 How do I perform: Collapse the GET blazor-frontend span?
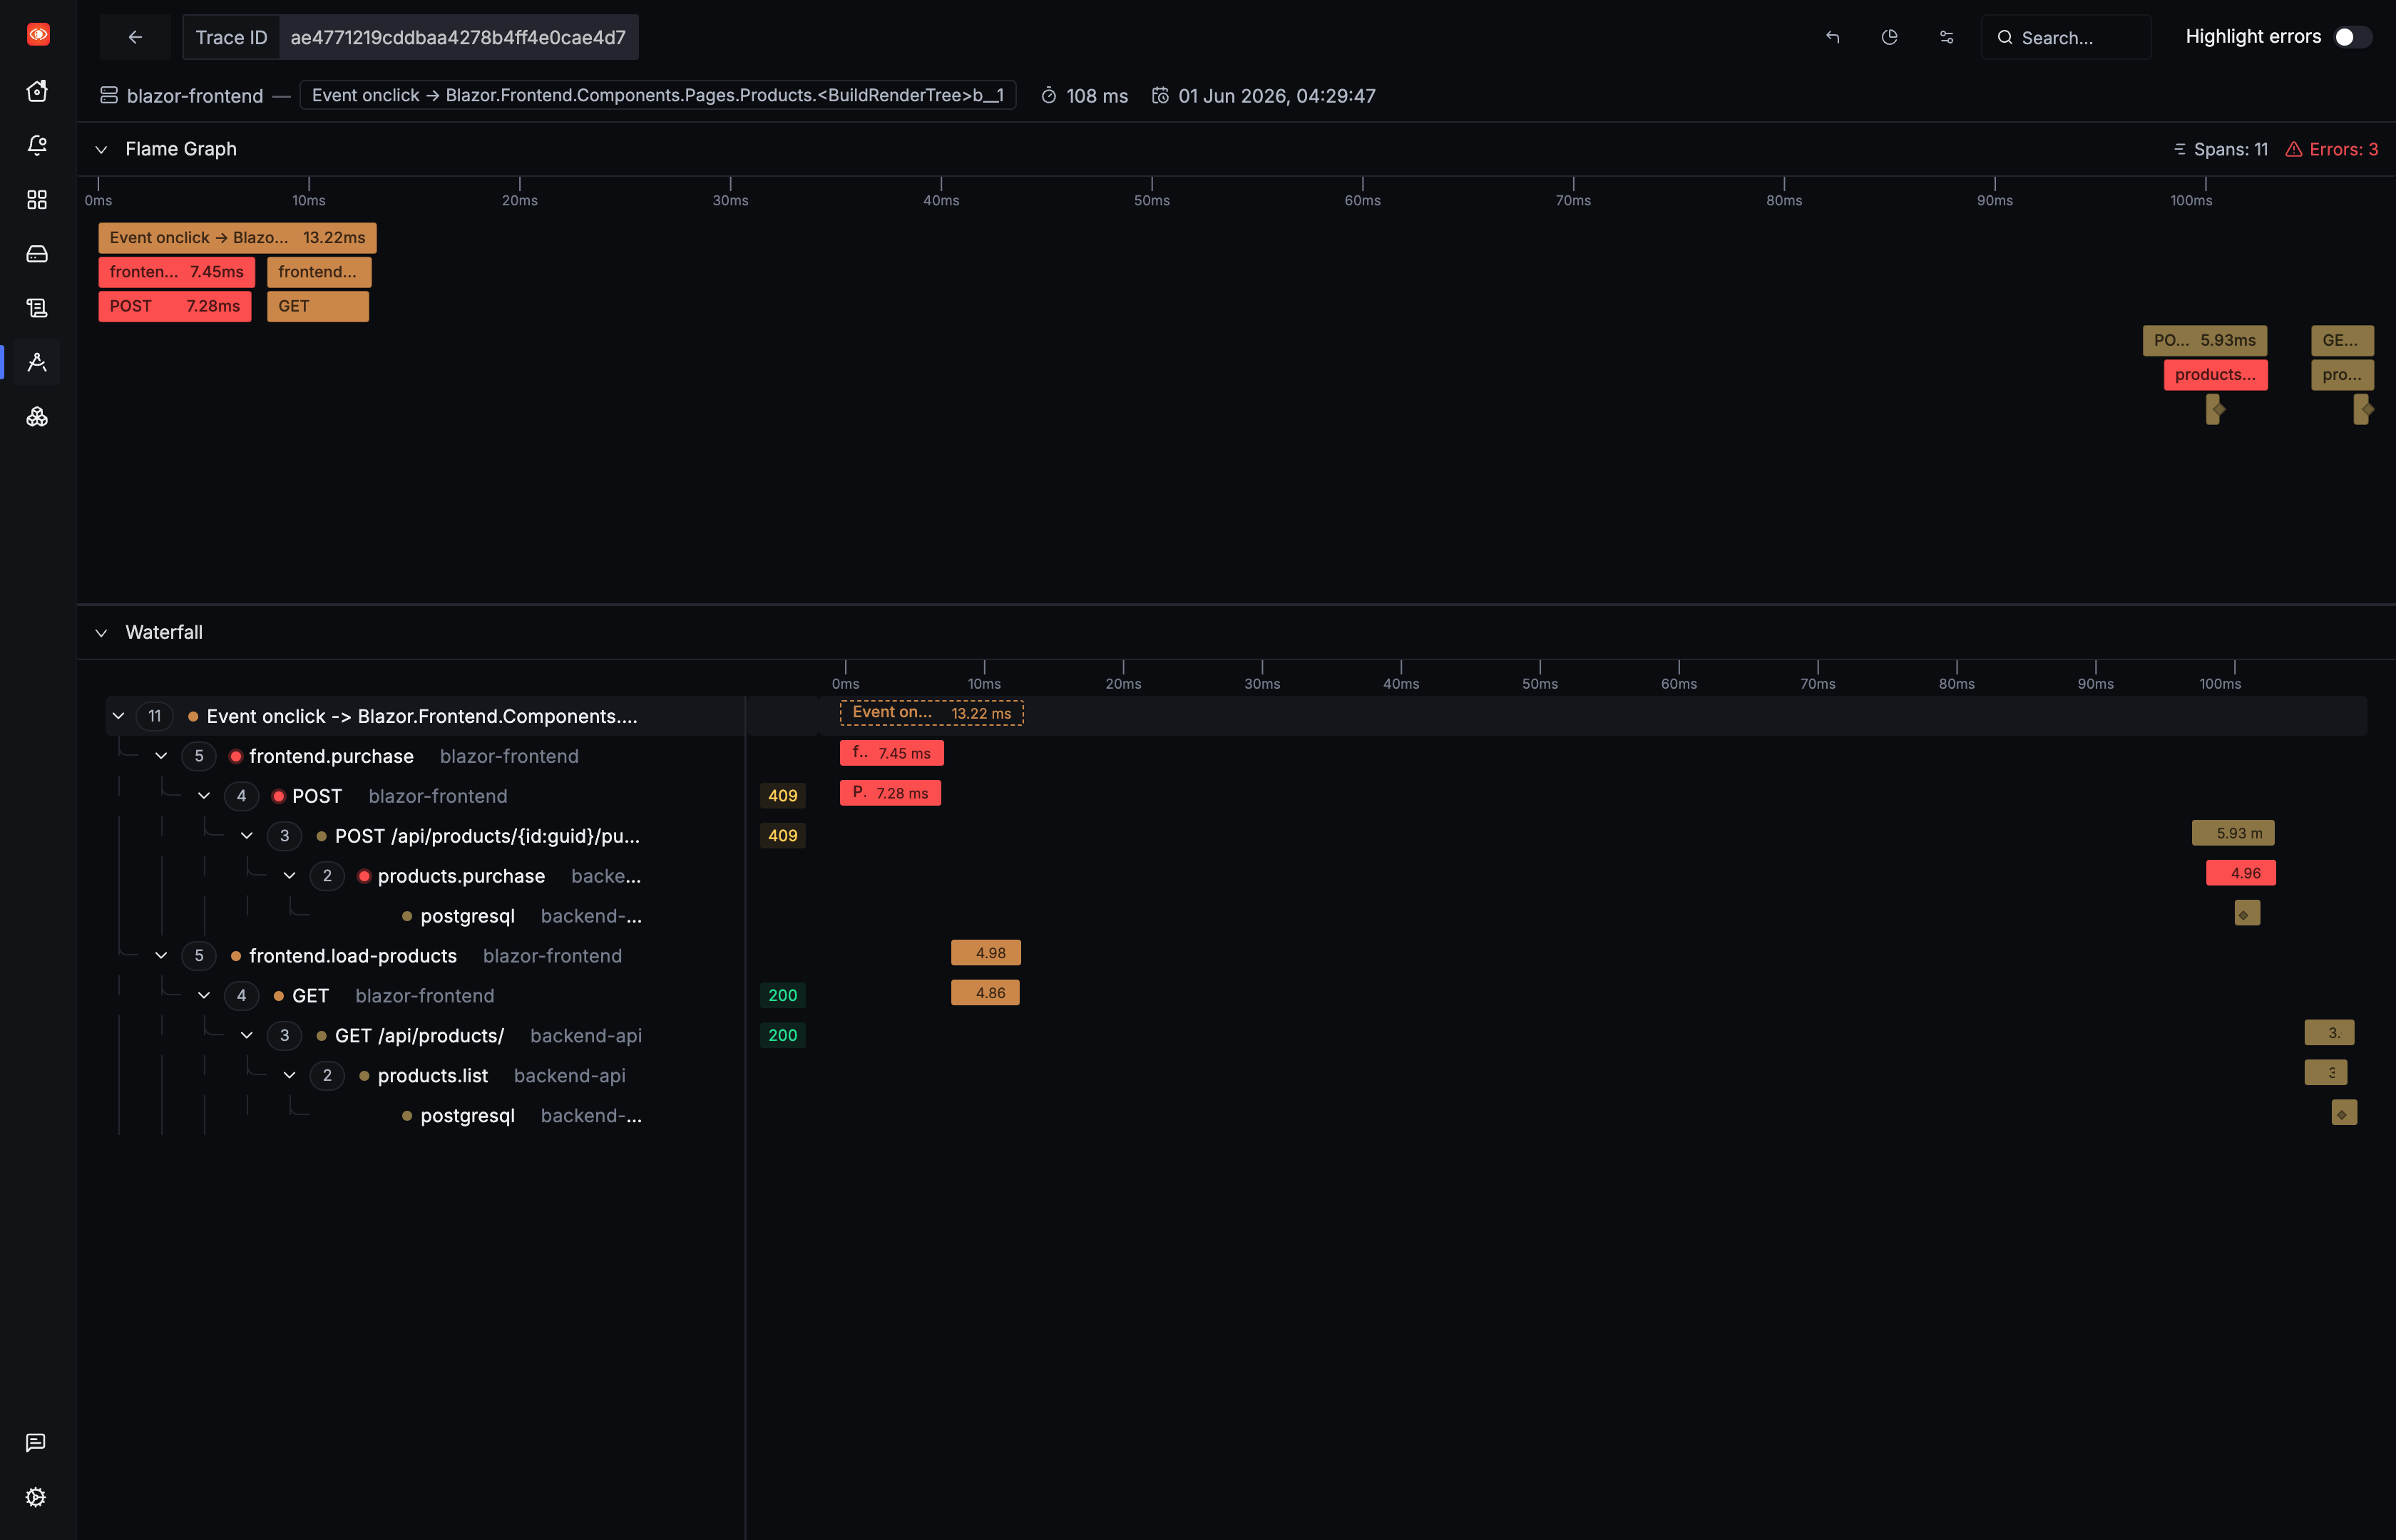click(204, 996)
